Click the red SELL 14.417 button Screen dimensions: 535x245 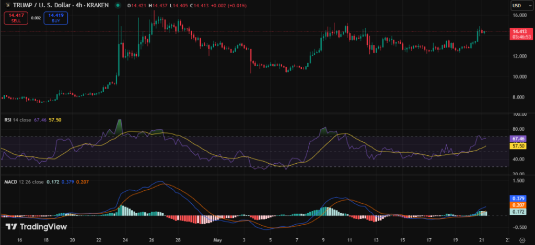[16, 18]
